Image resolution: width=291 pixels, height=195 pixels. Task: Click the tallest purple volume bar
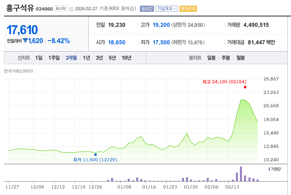[241, 174]
